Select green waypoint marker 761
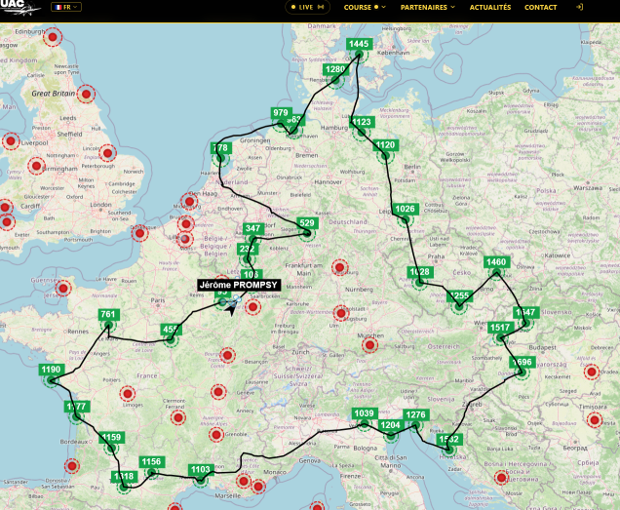The width and height of the screenshot is (620, 510). coord(108,315)
